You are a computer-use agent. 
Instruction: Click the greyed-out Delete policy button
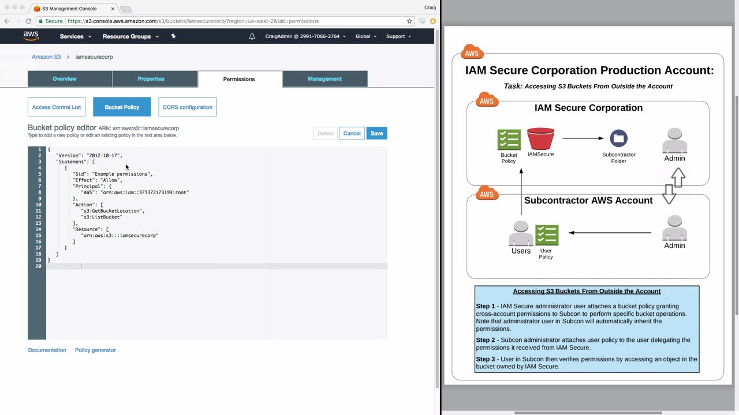pos(325,133)
